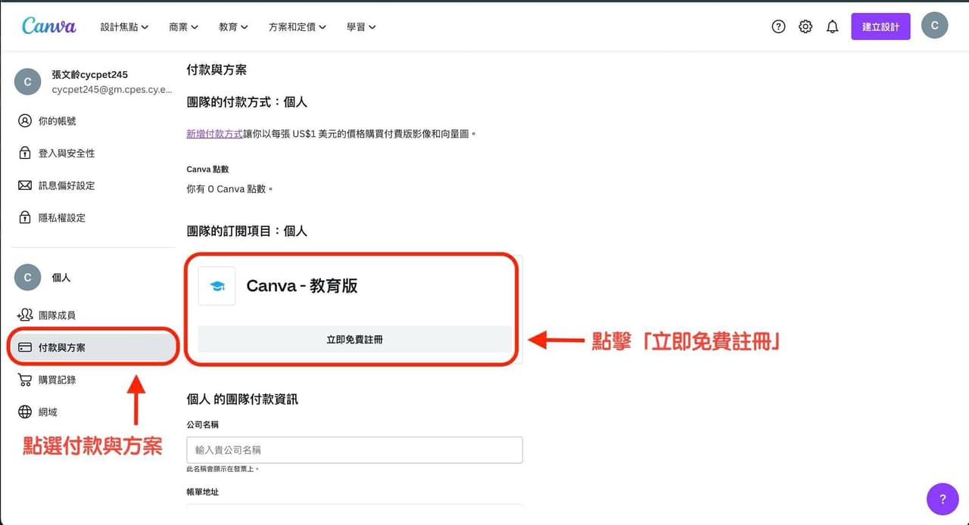Click the 付款與方案 credit card icon
The height and width of the screenshot is (525, 969).
[x=25, y=347]
